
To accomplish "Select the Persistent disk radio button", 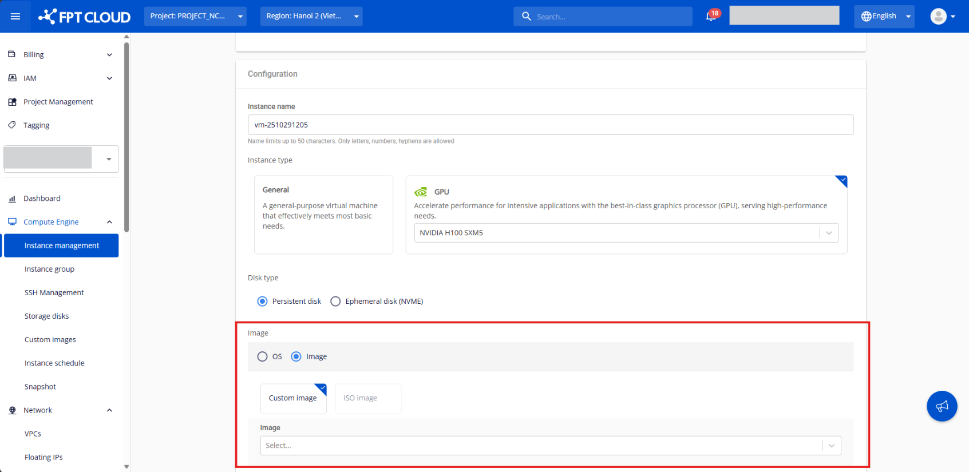I will (262, 302).
